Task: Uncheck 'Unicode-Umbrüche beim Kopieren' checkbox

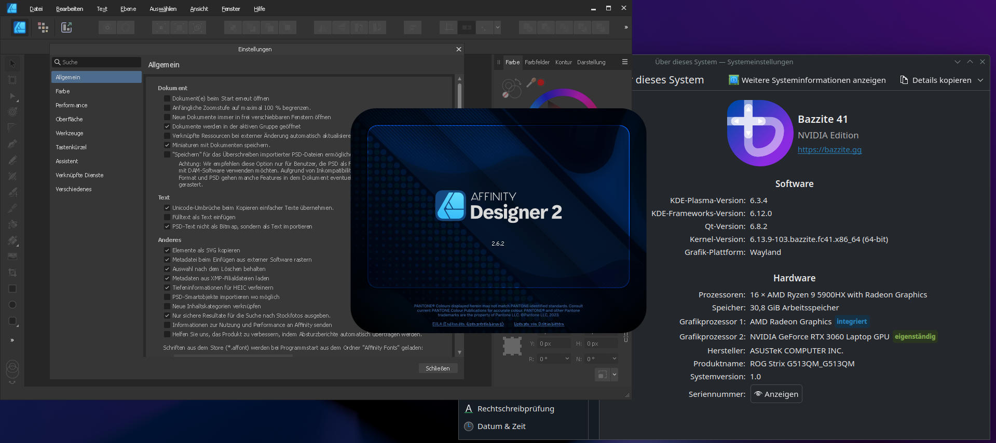Action: [x=167, y=208]
